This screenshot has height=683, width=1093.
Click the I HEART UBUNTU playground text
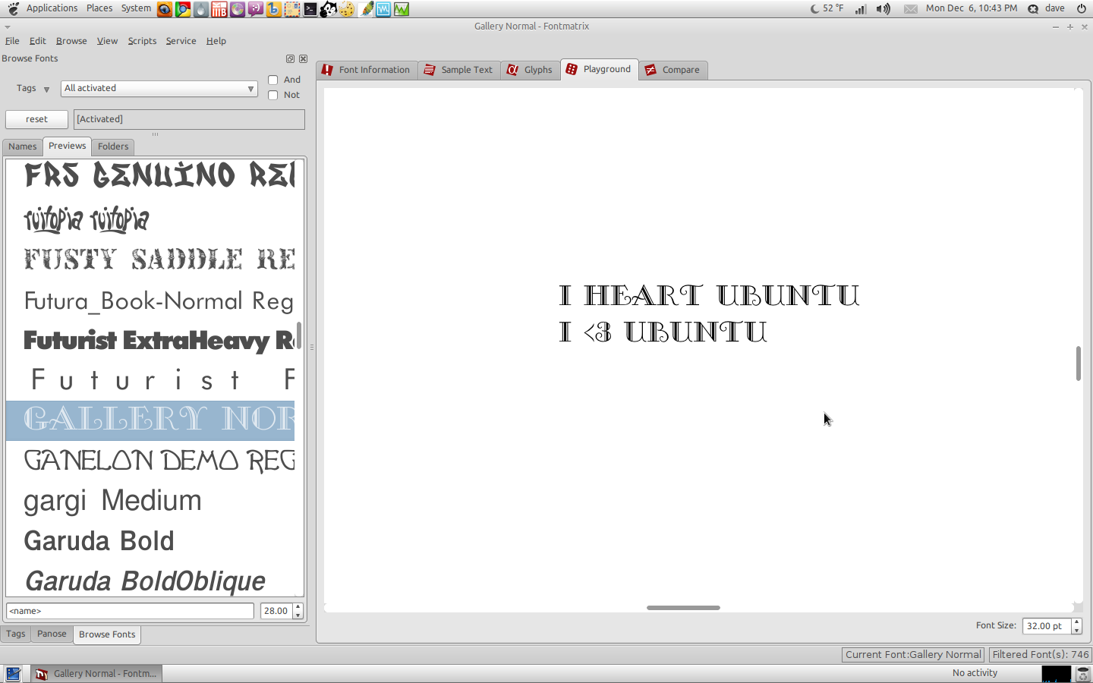(x=709, y=295)
